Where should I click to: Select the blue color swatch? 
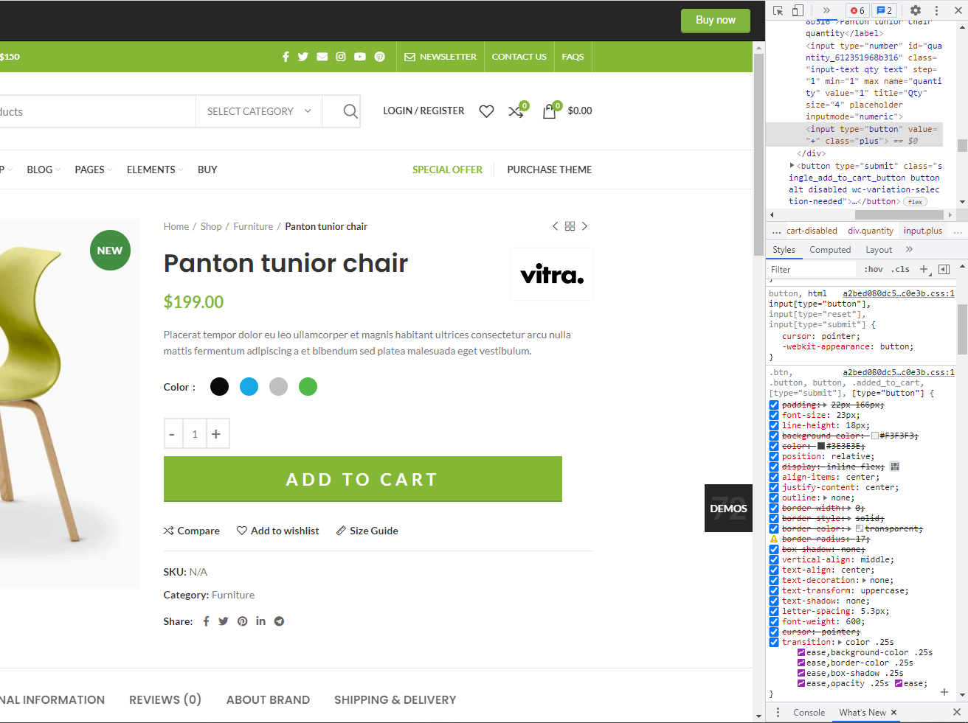pos(249,386)
